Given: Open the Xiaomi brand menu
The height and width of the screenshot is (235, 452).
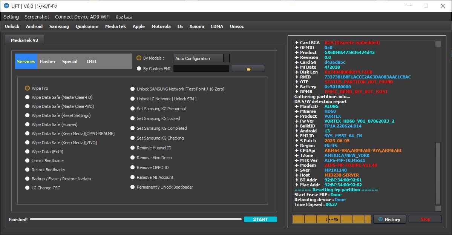Looking at the screenshot, I should coord(197,26).
